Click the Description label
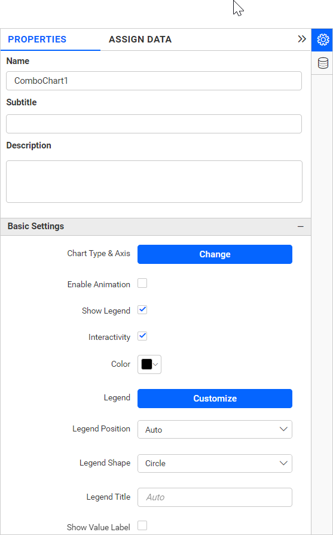This screenshot has height=535, width=333. 29,145
